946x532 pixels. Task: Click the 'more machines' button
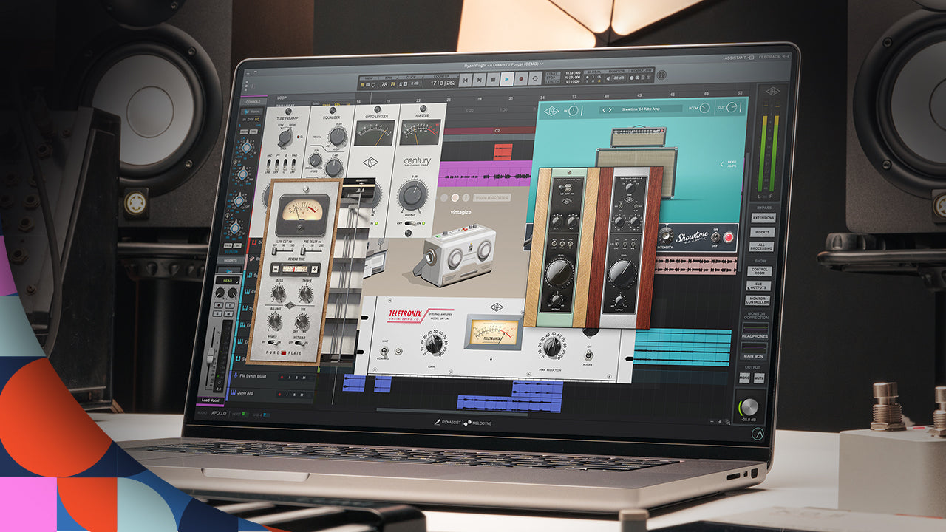[x=491, y=197]
